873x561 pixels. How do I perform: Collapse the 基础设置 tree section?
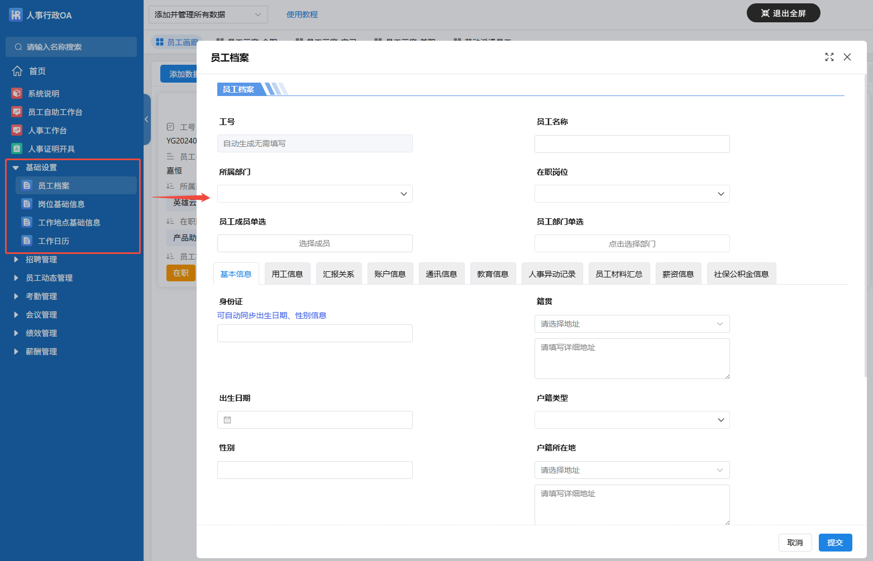point(16,167)
